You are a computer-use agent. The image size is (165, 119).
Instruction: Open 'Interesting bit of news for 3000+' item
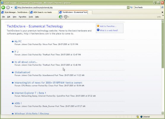tap(48, 83)
